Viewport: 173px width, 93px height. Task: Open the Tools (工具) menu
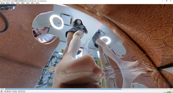click(27, 3)
